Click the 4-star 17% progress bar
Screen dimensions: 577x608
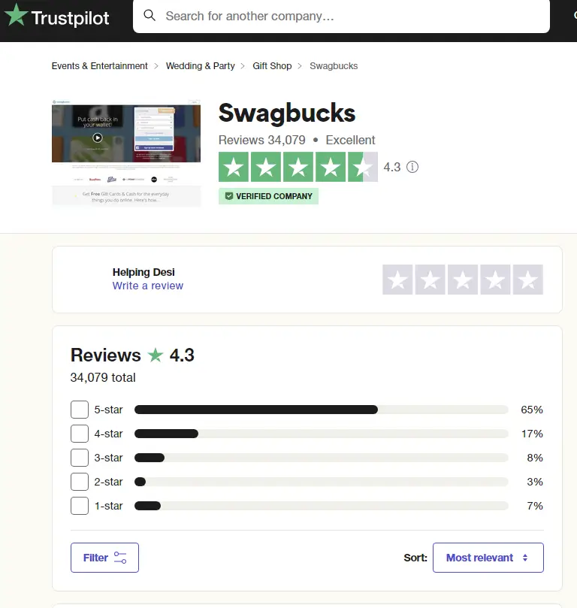coord(322,434)
